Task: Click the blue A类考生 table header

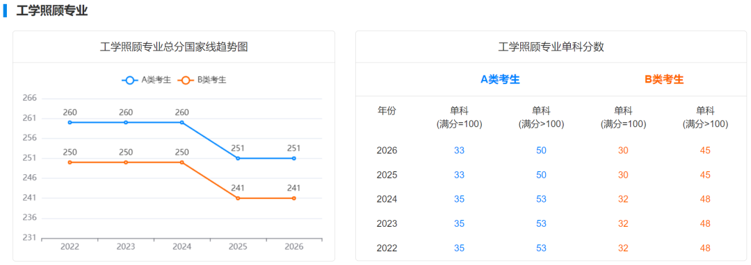Action: [500, 80]
